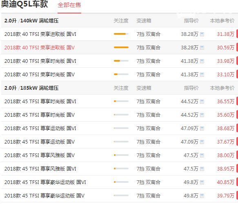Open calculator icon for 45 TFSI 尊享运动版 国VI
238x204 pixels.
202,129
